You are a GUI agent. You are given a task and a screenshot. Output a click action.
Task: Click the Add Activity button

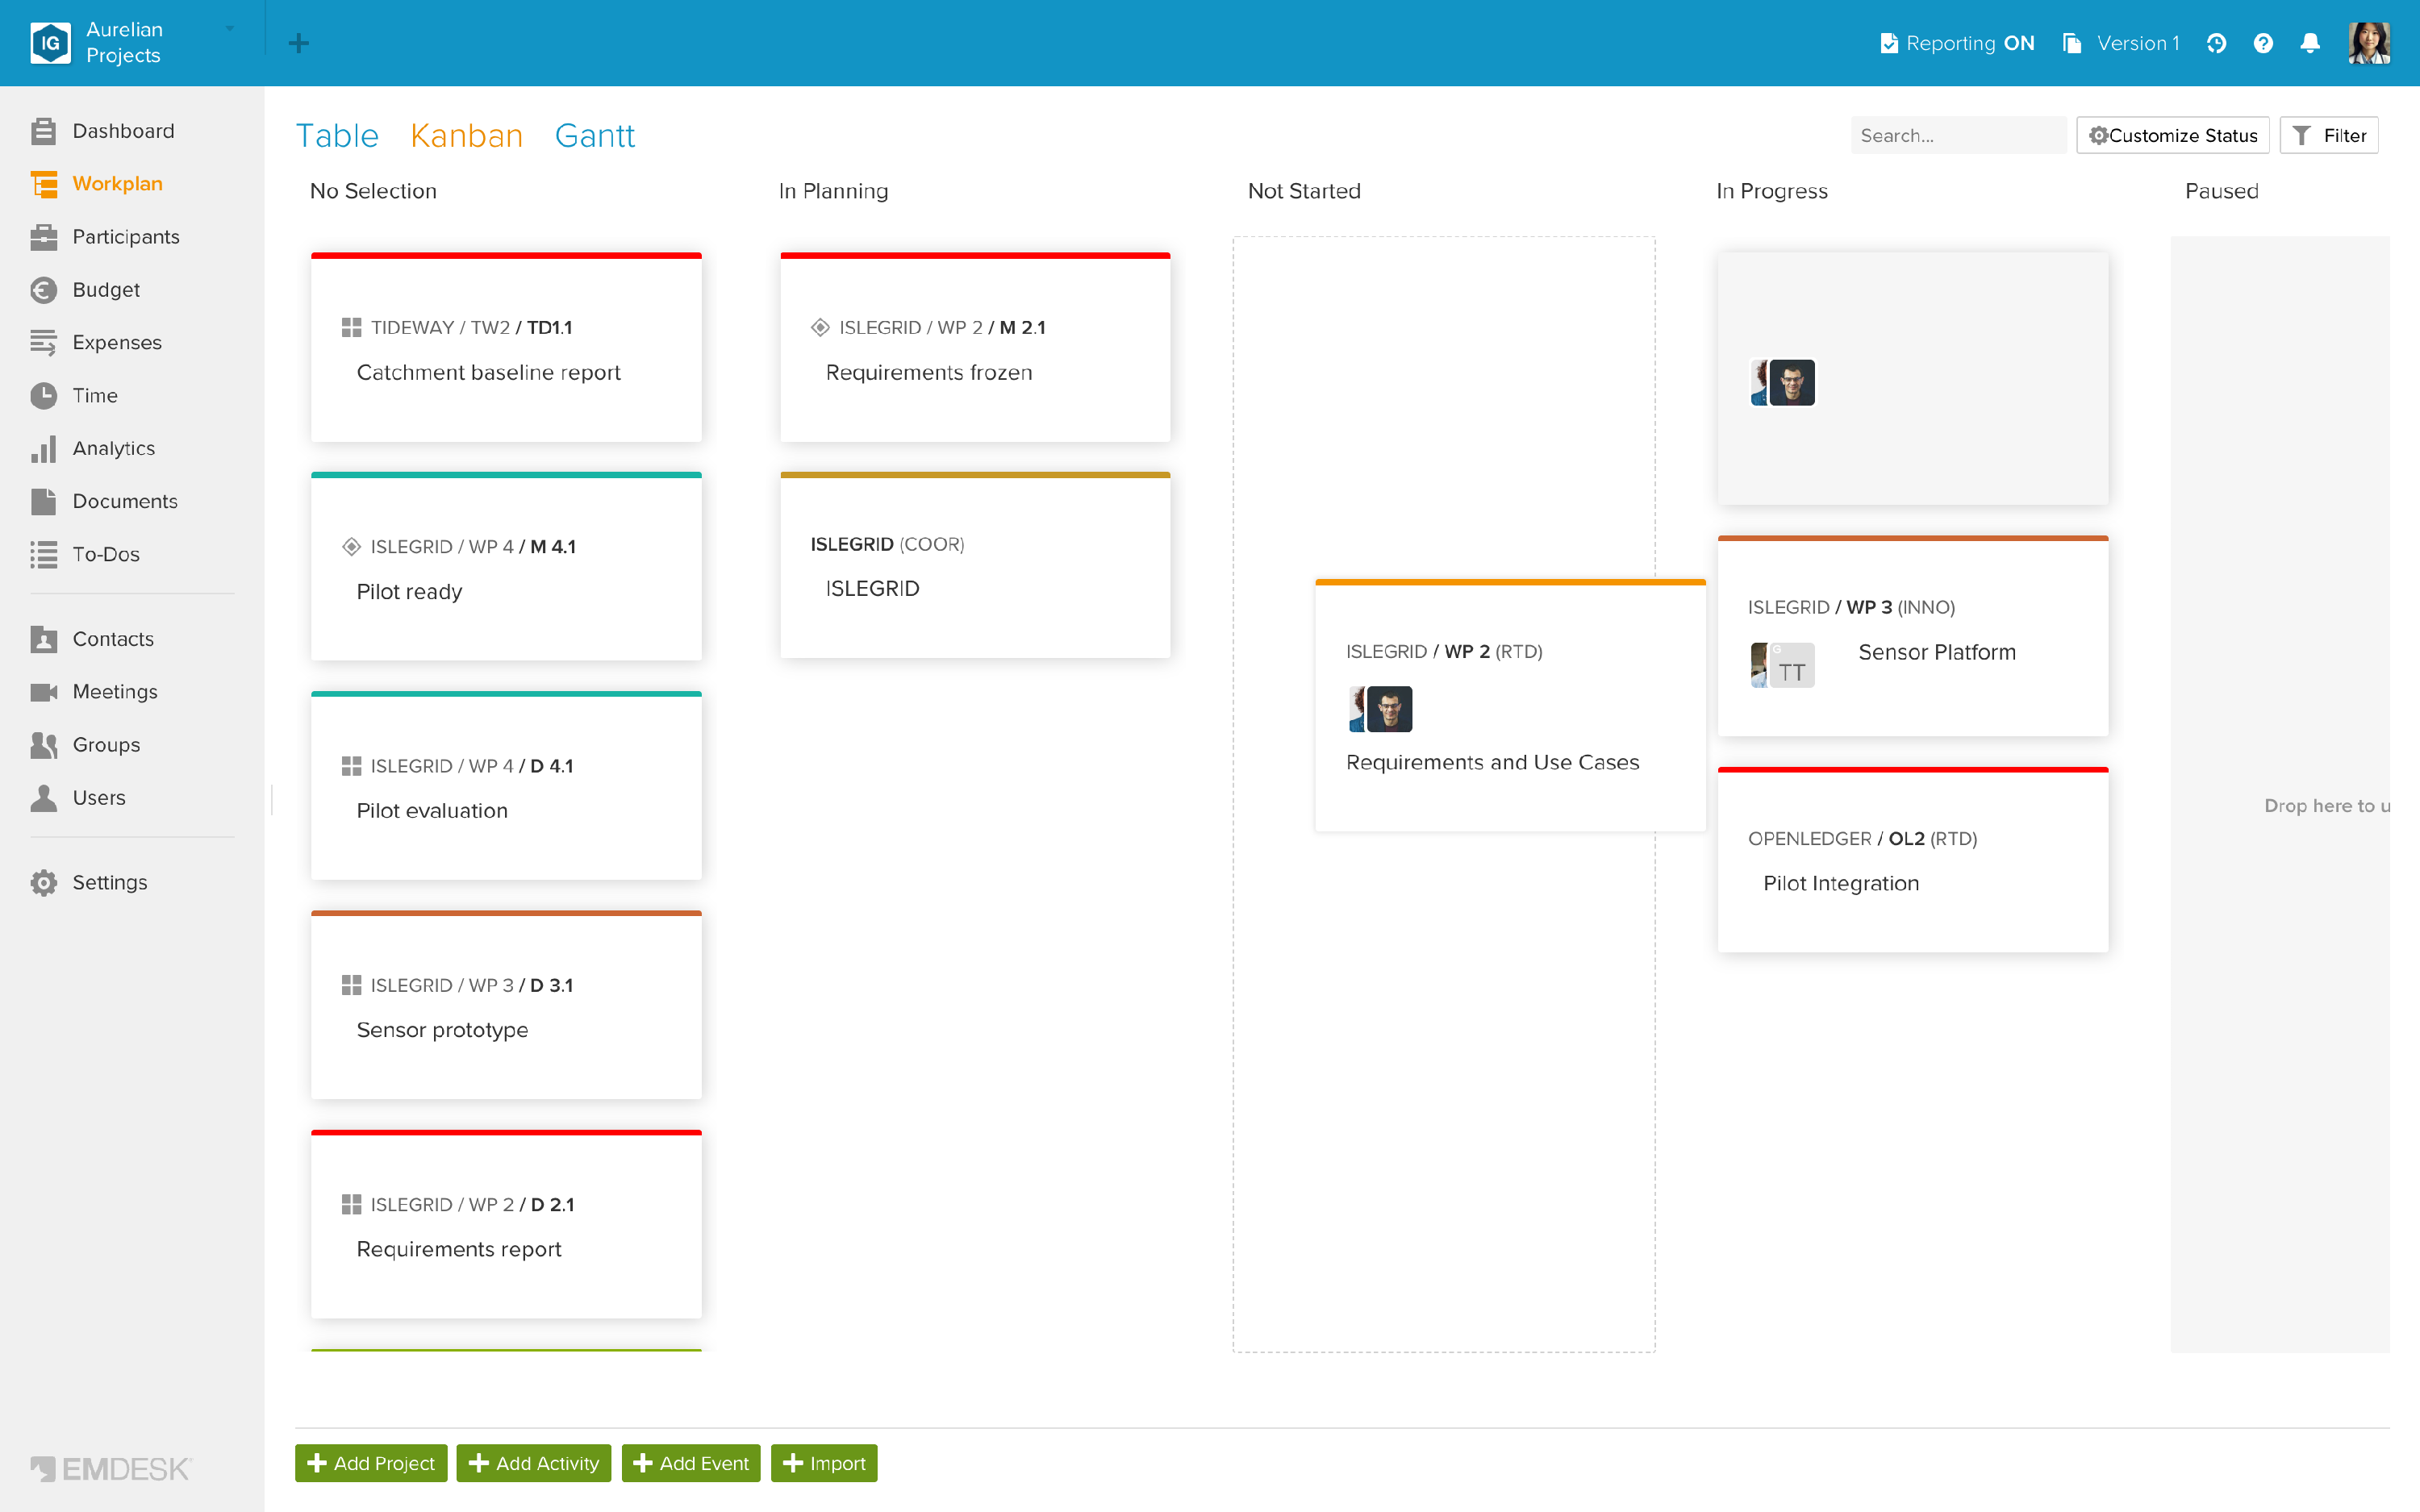point(534,1463)
